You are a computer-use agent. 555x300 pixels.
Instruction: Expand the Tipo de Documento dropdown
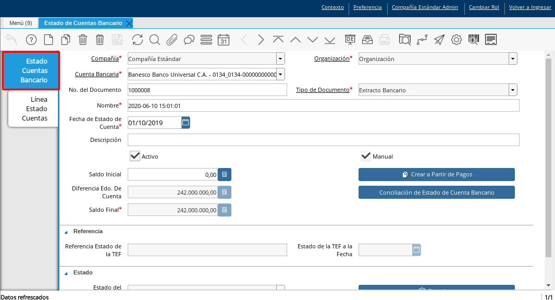513,90
